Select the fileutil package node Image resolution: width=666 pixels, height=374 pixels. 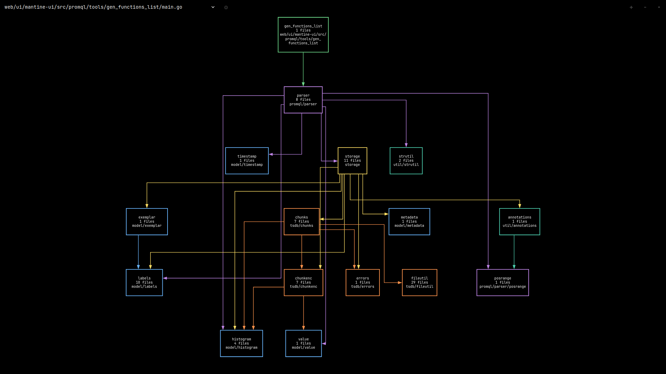click(419, 283)
